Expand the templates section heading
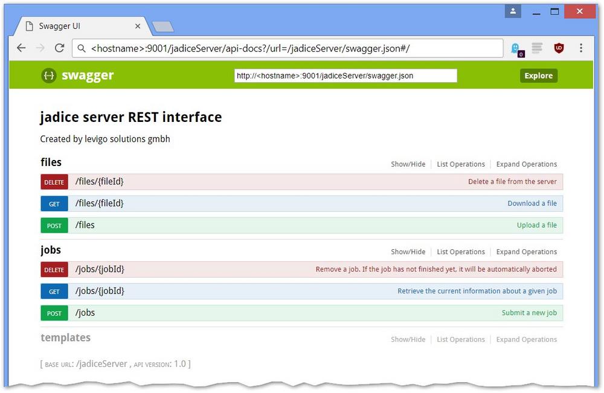604x393 pixels. 65,337
